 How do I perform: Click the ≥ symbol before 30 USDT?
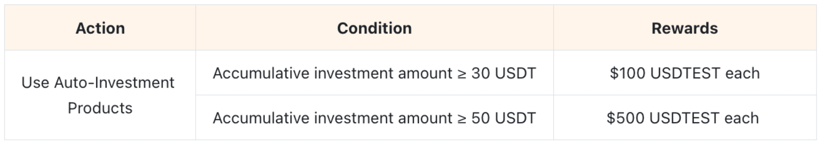click(x=462, y=74)
